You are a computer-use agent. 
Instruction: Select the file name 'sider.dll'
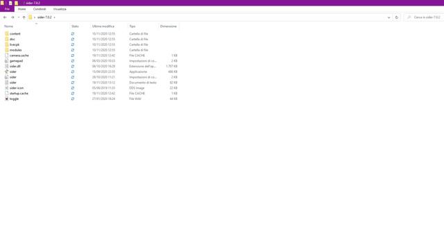(15, 66)
